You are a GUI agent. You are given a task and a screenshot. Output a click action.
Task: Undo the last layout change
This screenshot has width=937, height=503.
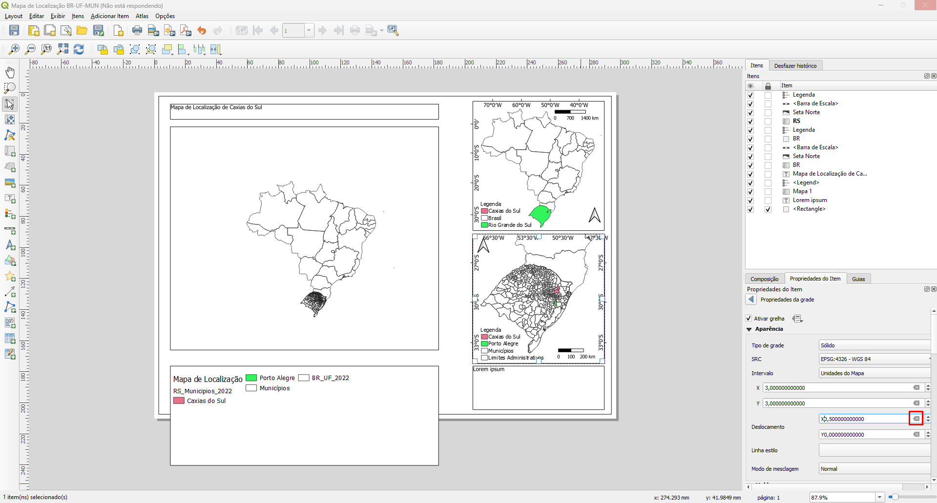point(202,30)
